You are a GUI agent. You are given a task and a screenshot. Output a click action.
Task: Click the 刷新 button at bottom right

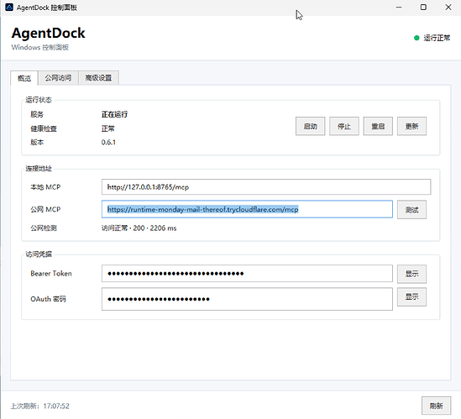pos(436,406)
